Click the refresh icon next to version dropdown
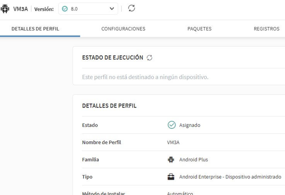Viewport: 285px width, 195px height. [x=131, y=9]
